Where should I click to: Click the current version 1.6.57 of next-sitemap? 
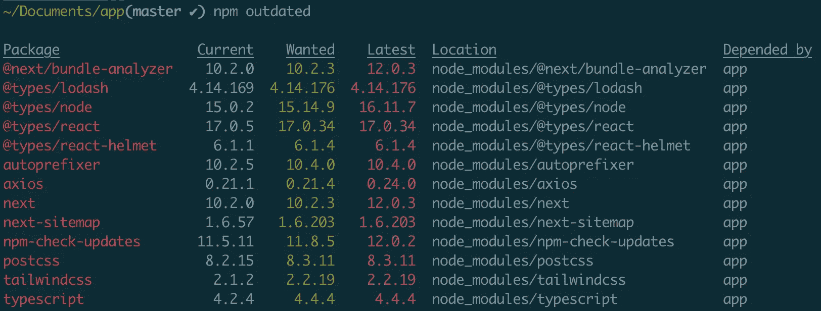pyautogui.click(x=229, y=222)
